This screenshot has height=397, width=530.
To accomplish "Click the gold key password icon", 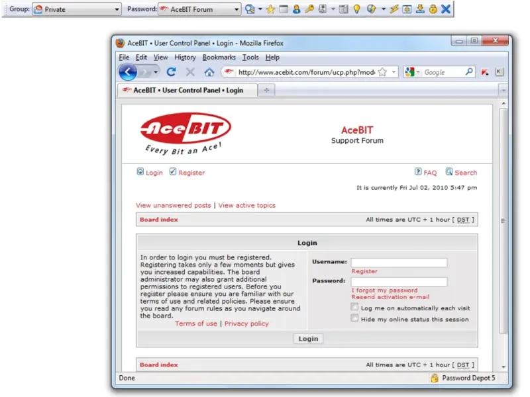I will [309, 9].
